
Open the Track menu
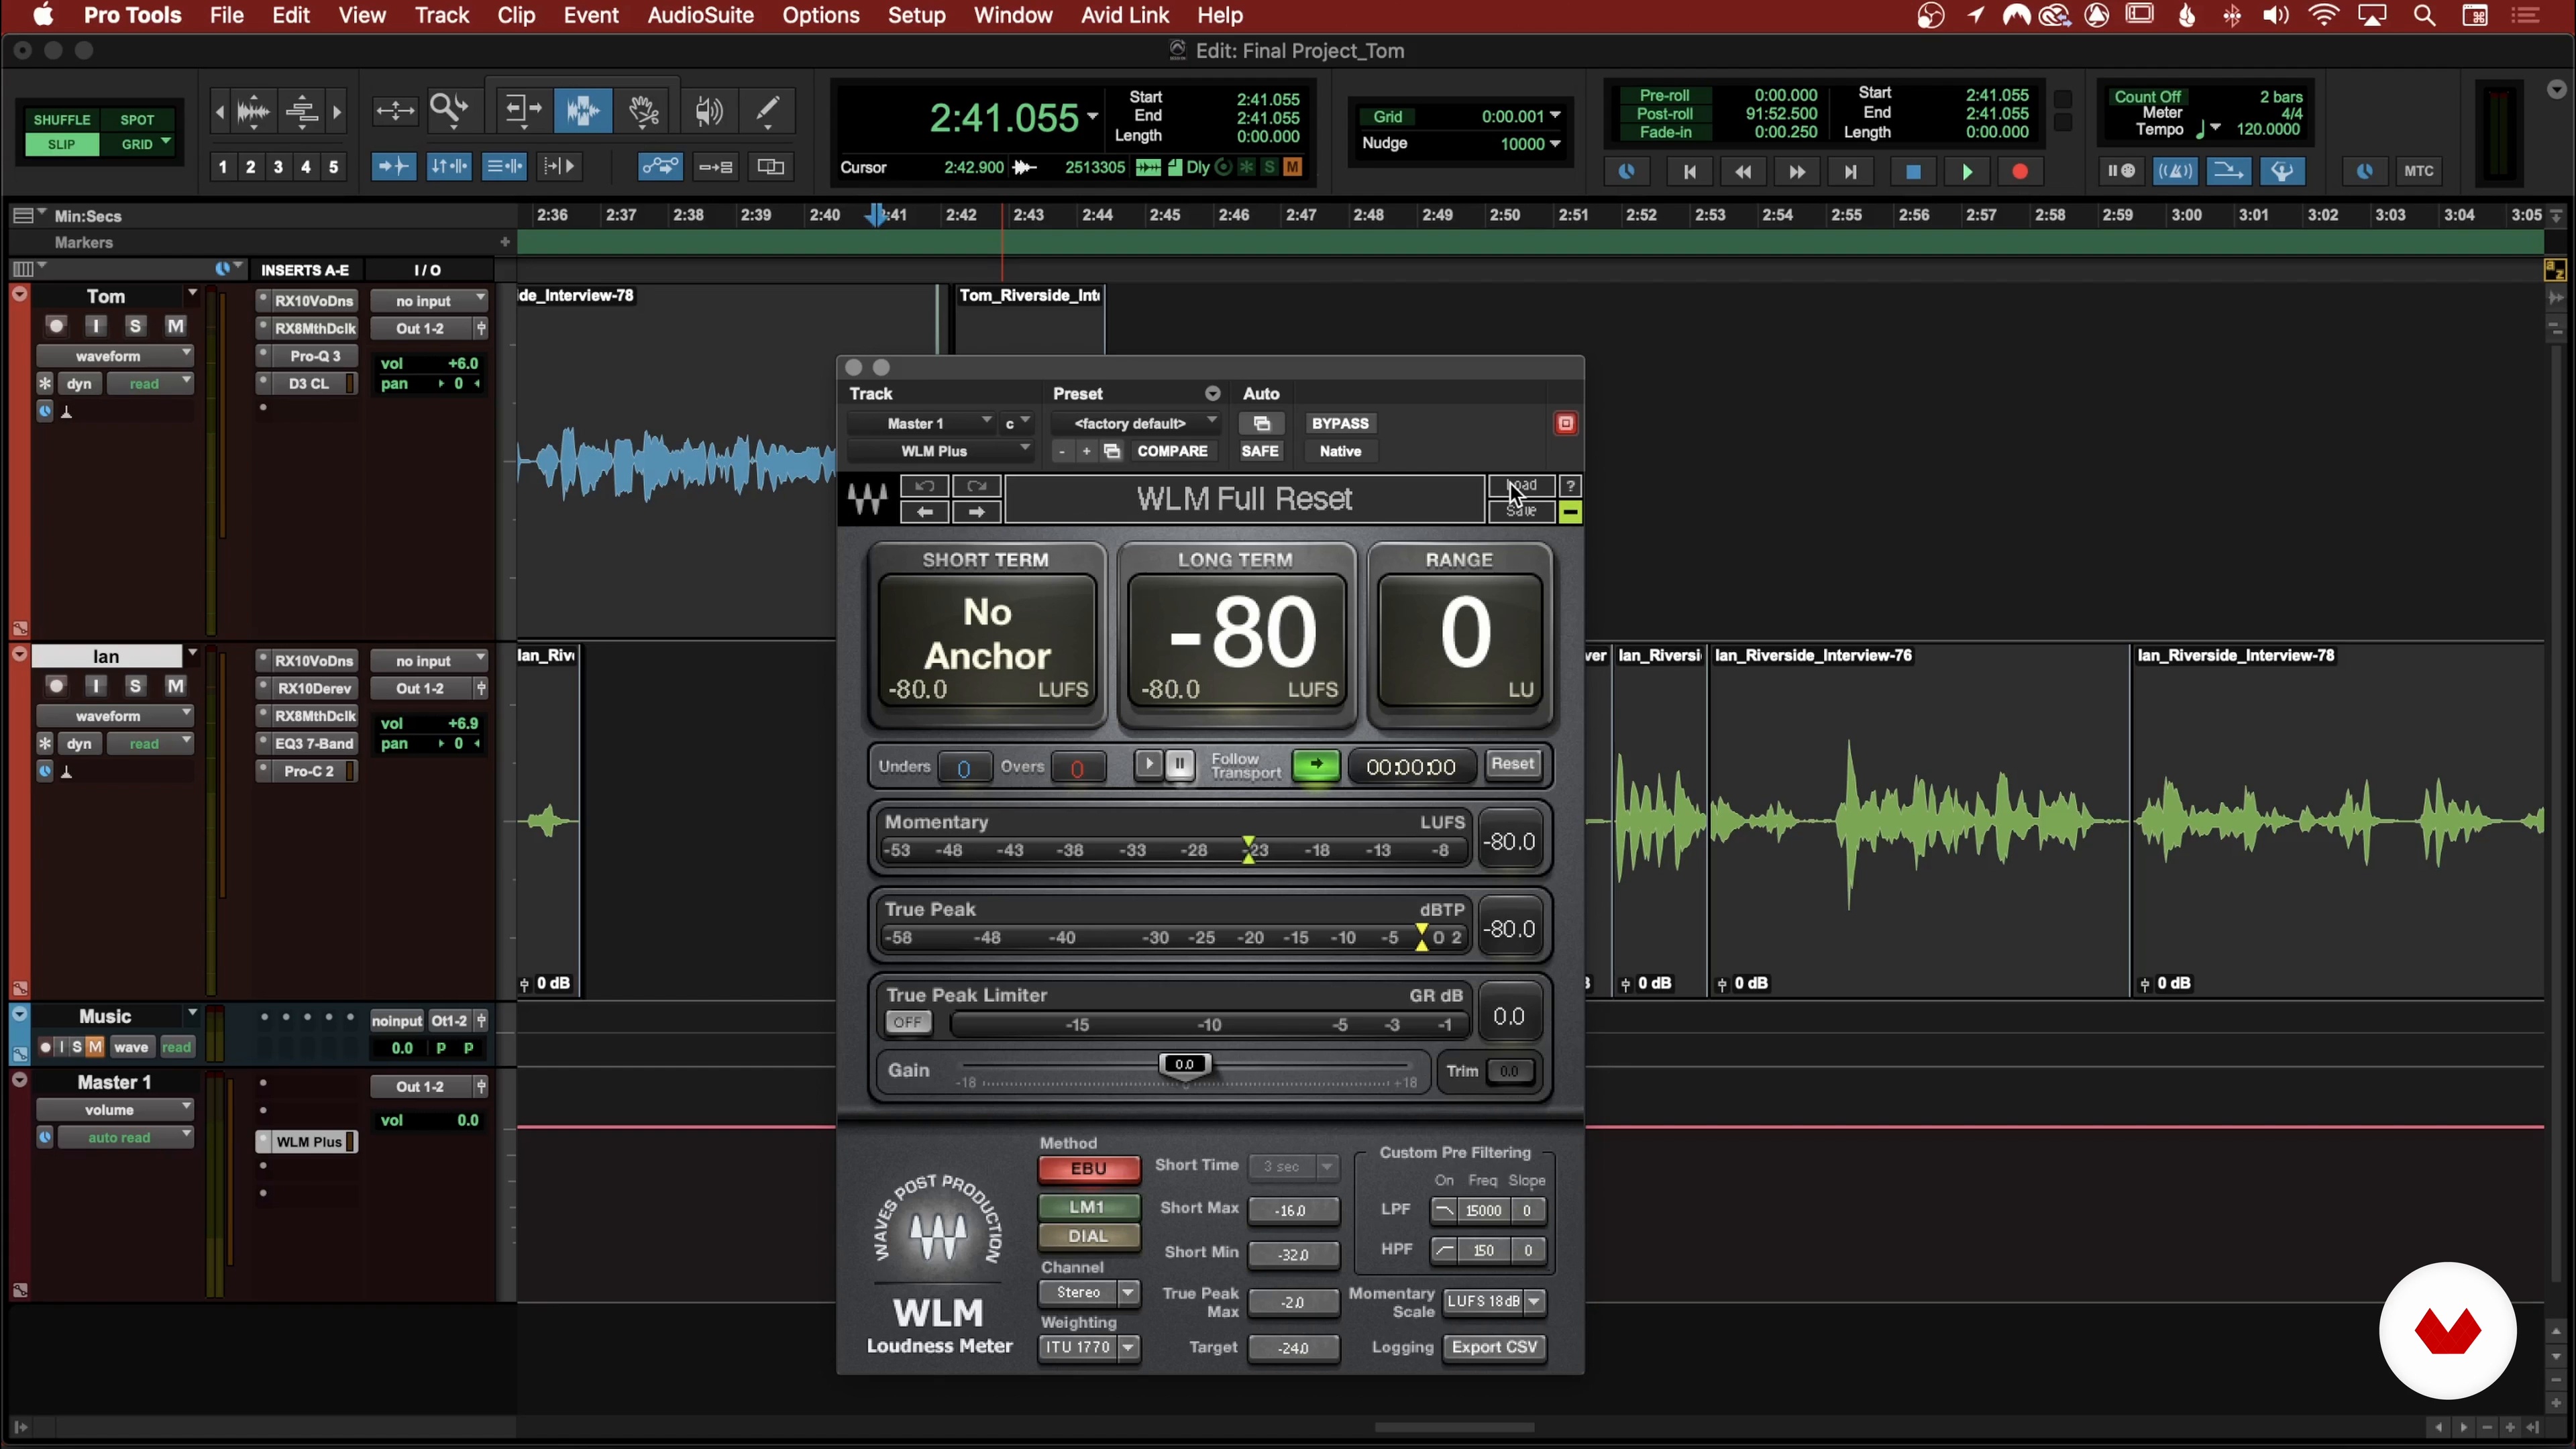tap(442, 16)
